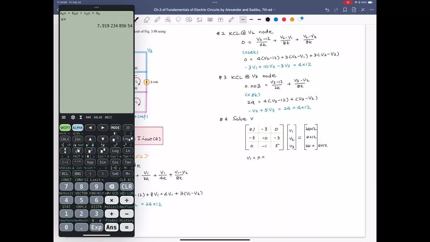The image size is (430, 242).
Task: Bookmark the current page
Action: (x=345, y=10)
